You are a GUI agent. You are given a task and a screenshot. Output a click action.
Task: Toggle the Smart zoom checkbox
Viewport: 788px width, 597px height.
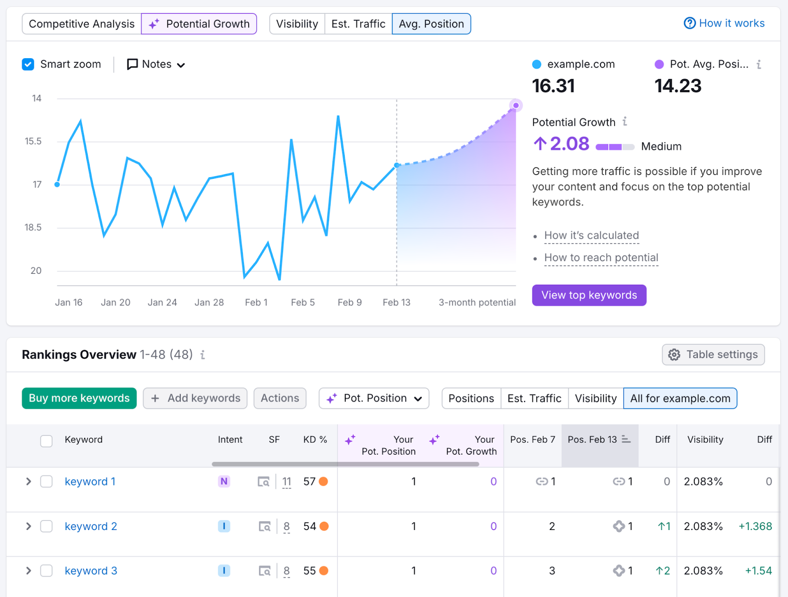tap(28, 64)
